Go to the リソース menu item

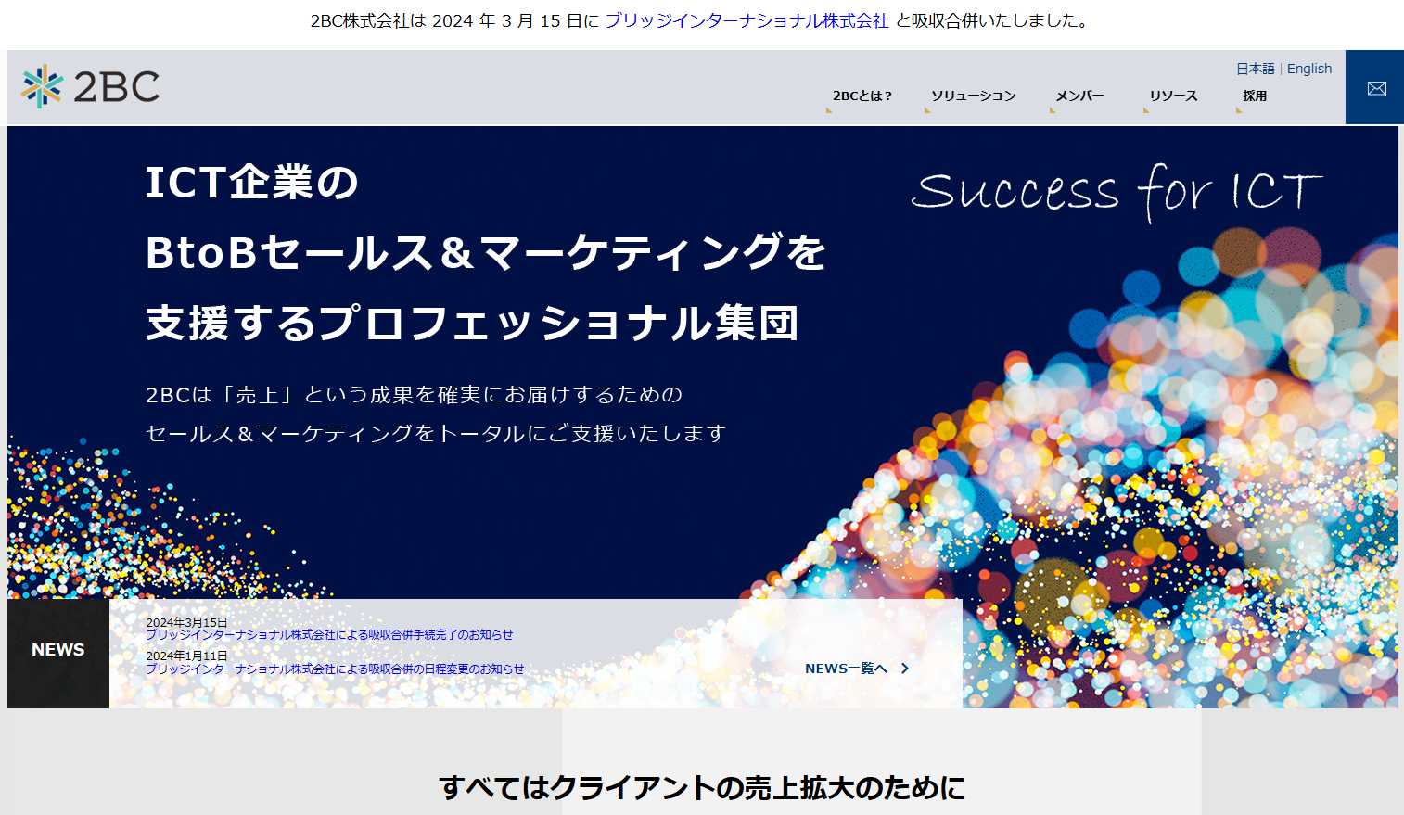[x=1173, y=96]
